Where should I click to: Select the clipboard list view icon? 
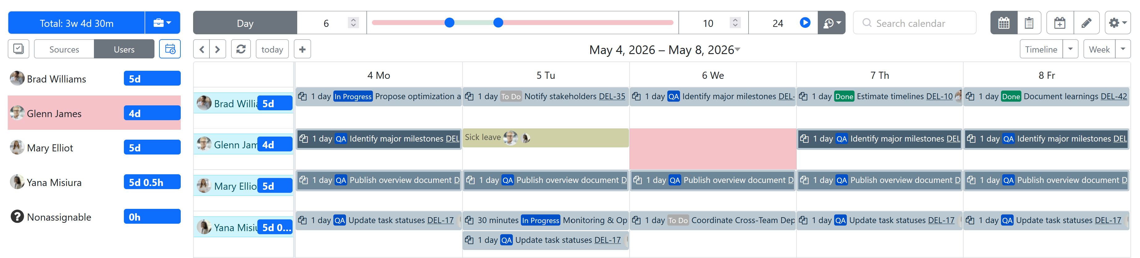tap(1029, 23)
